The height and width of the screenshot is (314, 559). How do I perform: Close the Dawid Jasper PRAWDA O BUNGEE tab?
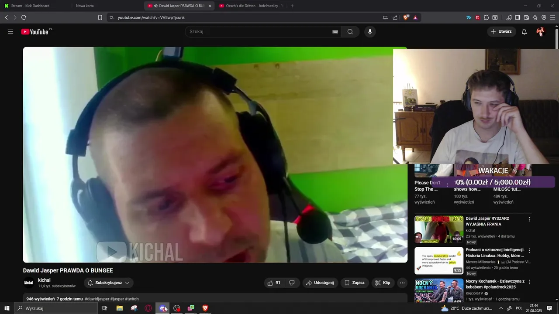[210, 6]
